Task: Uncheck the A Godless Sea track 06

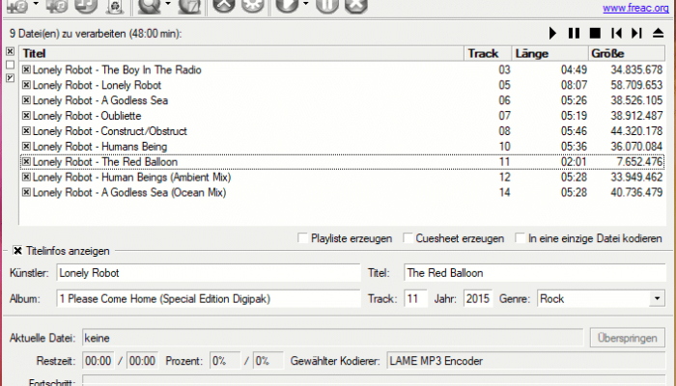Action: click(26, 100)
